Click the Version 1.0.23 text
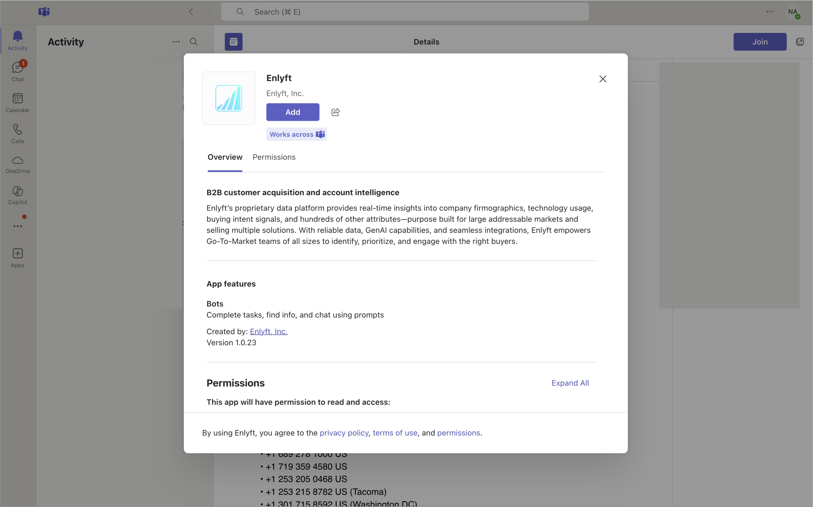This screenshot has height=507, width=813. click(x=232, y=343)
